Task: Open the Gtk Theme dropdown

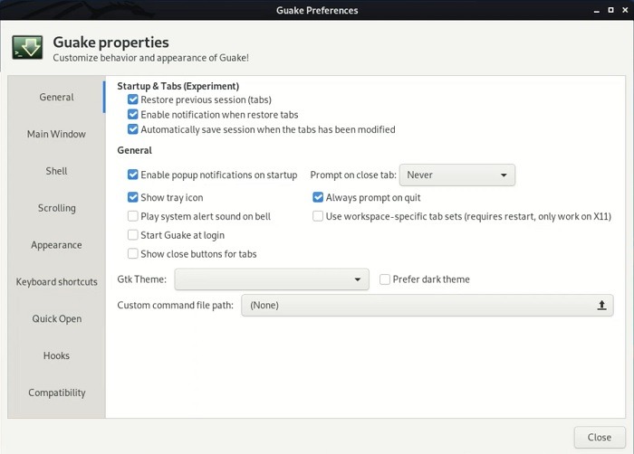Action: click(x=272, y=279)
